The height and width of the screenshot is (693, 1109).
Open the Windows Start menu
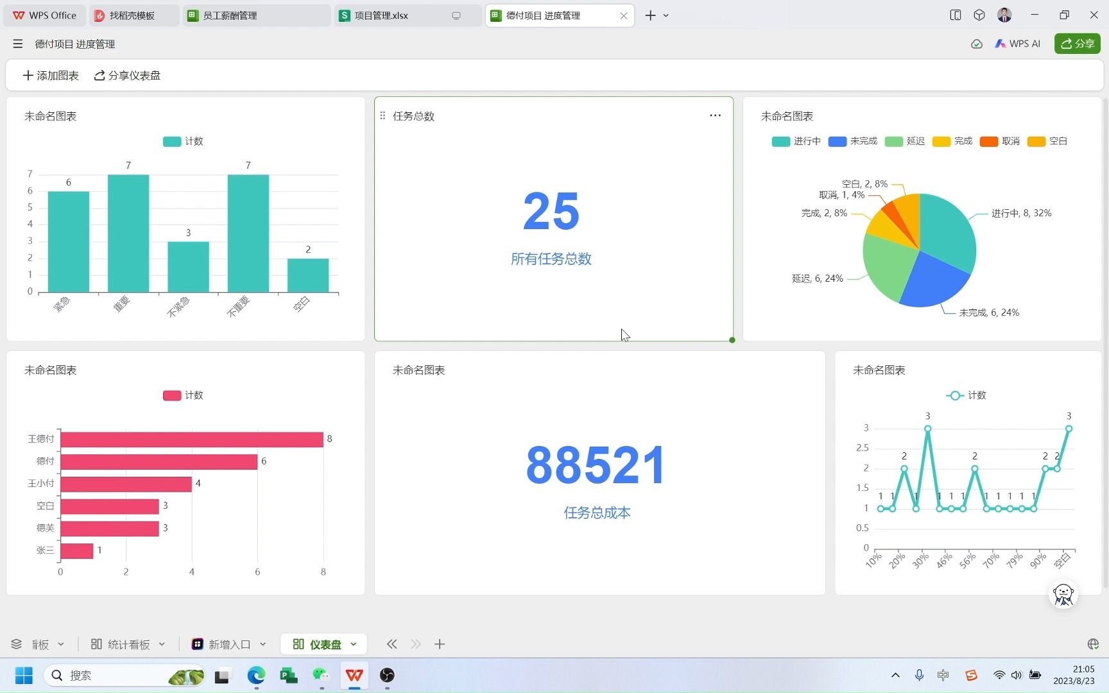(x=24, y=675)
